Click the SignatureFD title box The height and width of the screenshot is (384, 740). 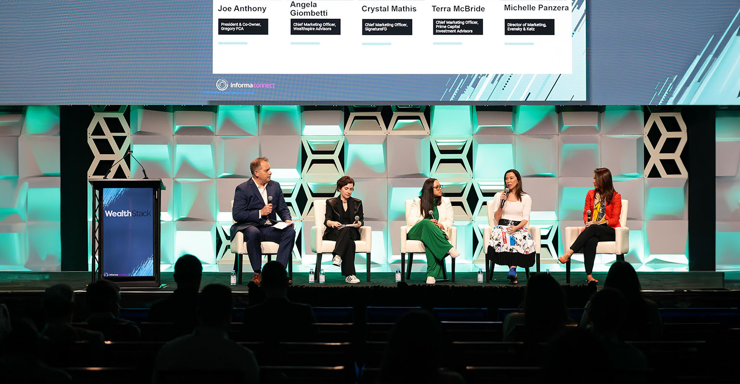point(387,27)
